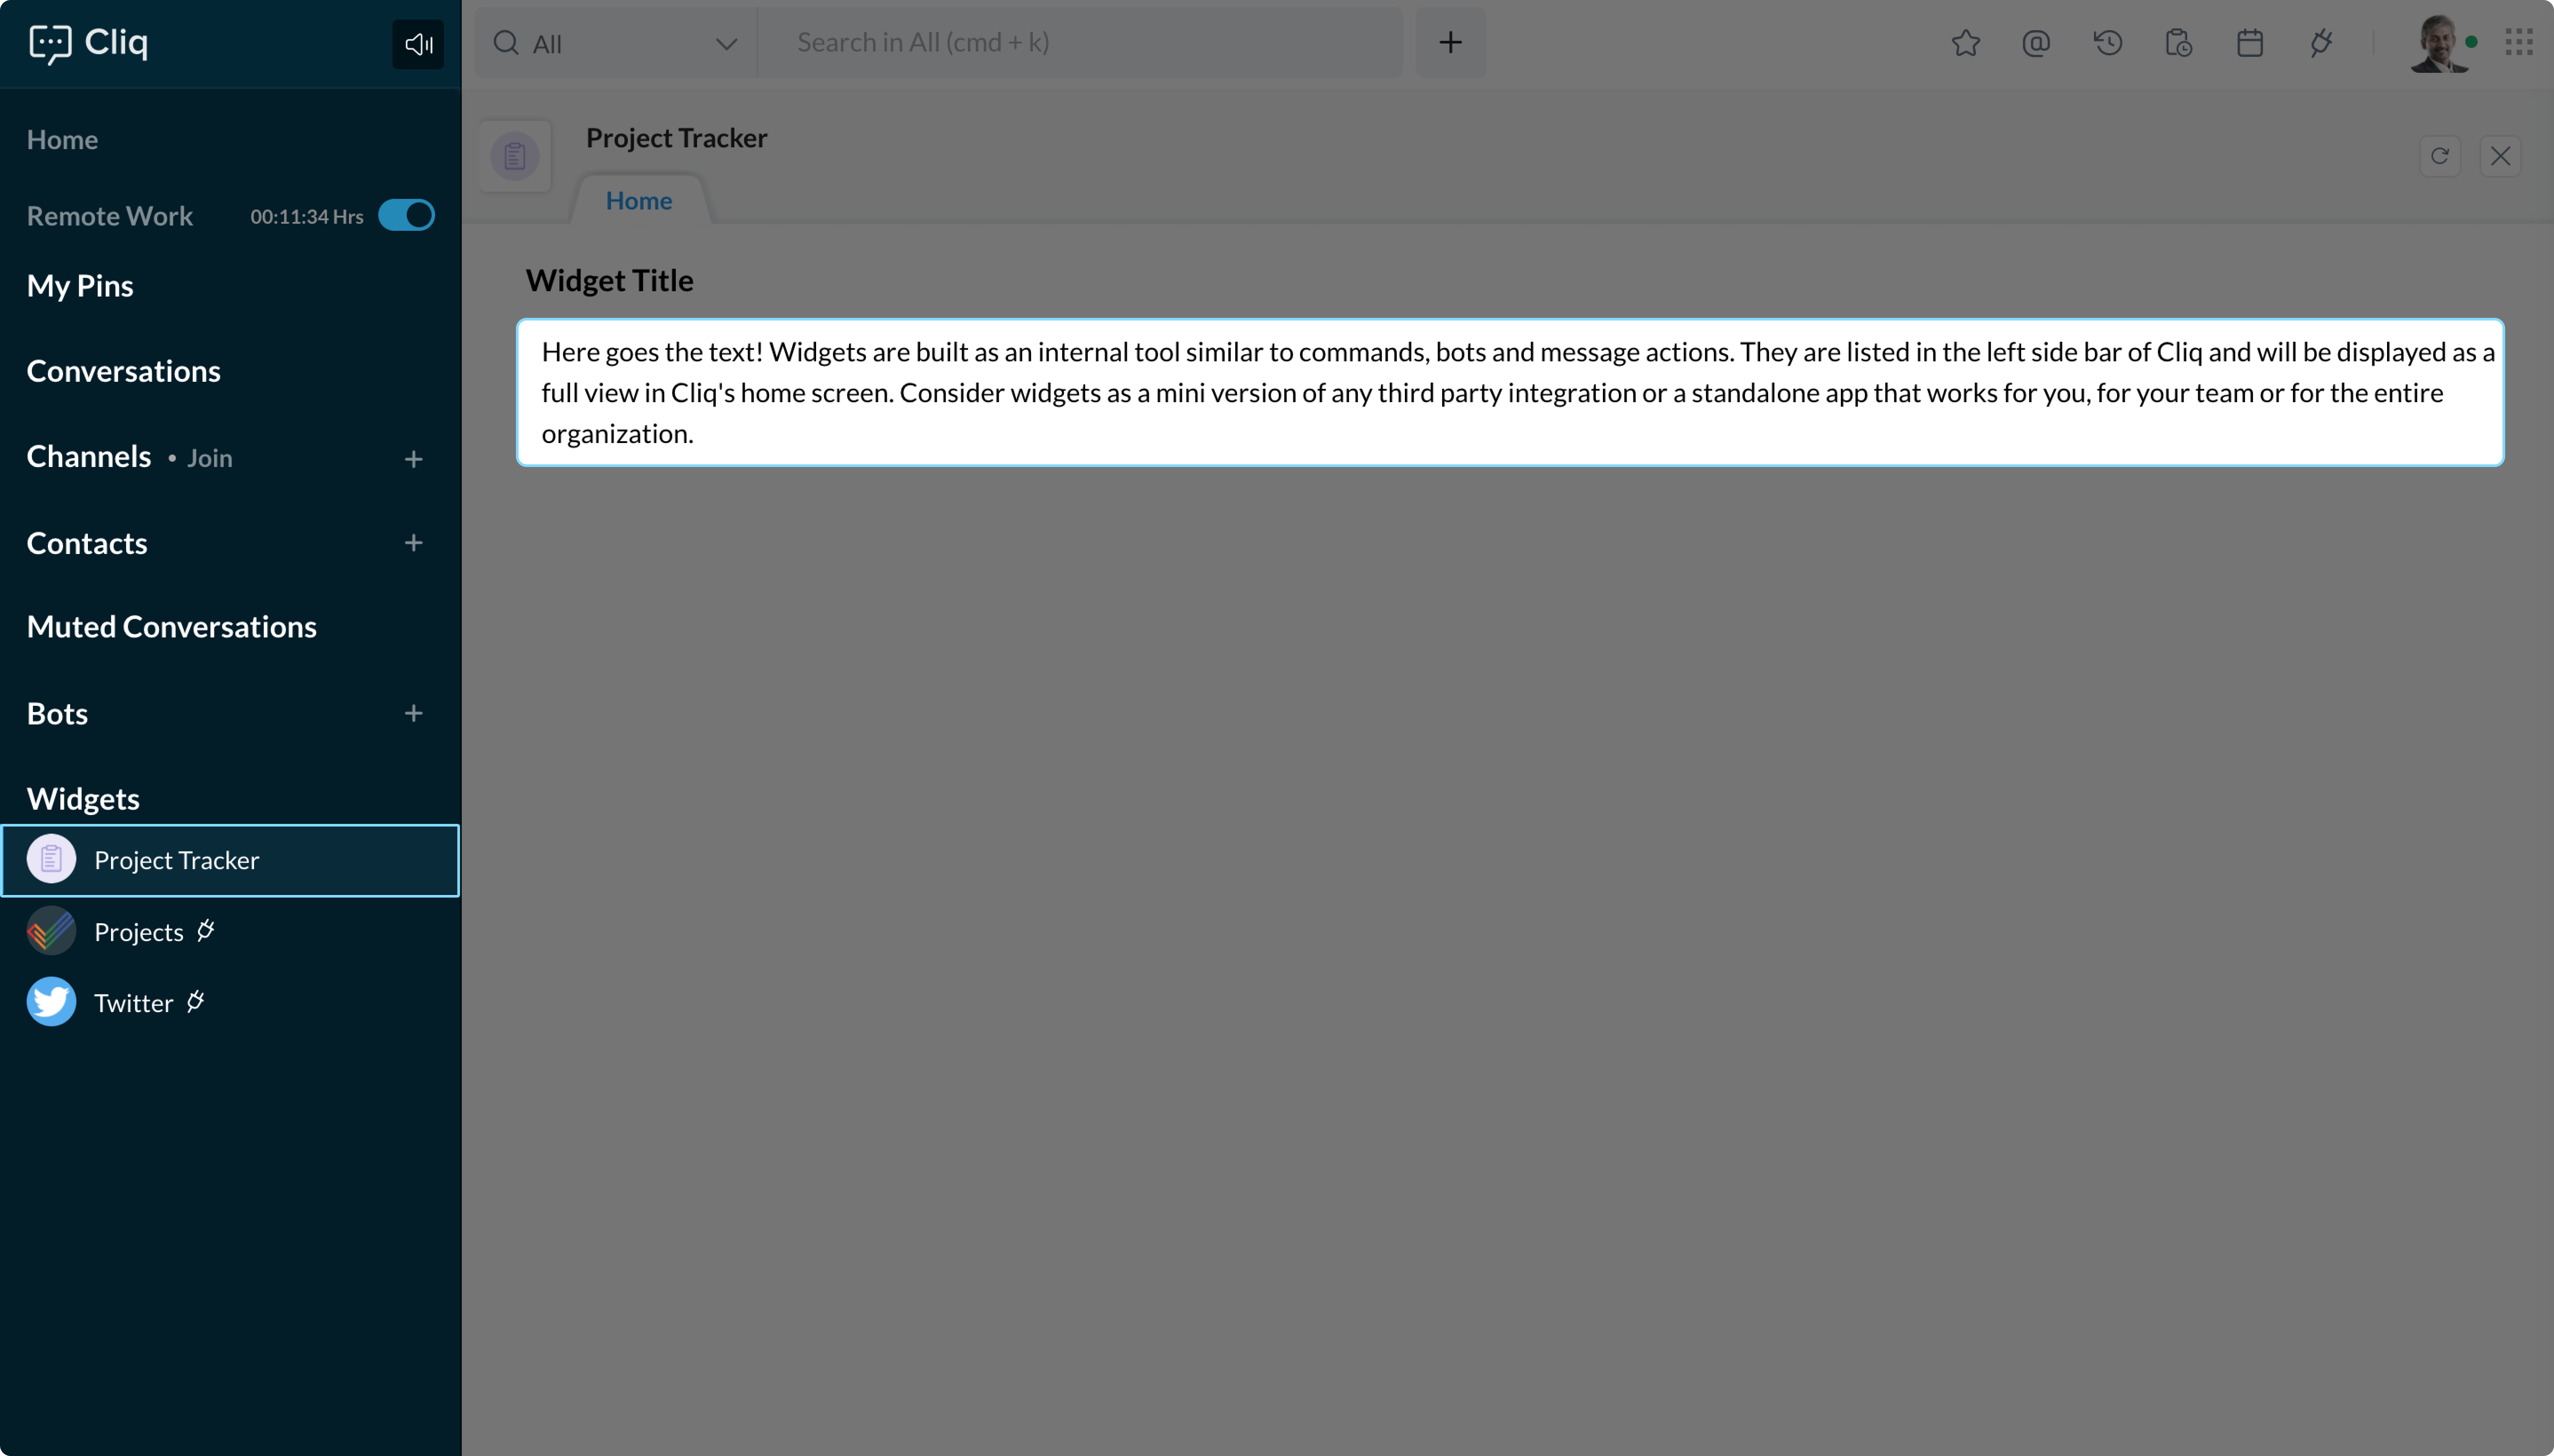Click the Remote Work timer 00:11:34 Hrs
Image resolution: width=2554 pixels, height=1456 pixels.
click(x=306, y=216)
